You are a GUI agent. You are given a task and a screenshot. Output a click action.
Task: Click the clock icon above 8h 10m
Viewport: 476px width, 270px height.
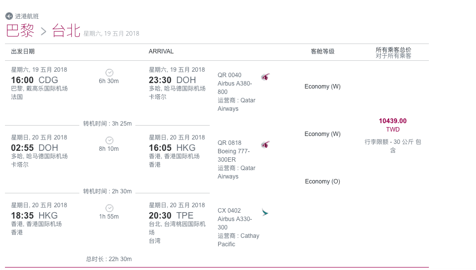pos(110,140)
